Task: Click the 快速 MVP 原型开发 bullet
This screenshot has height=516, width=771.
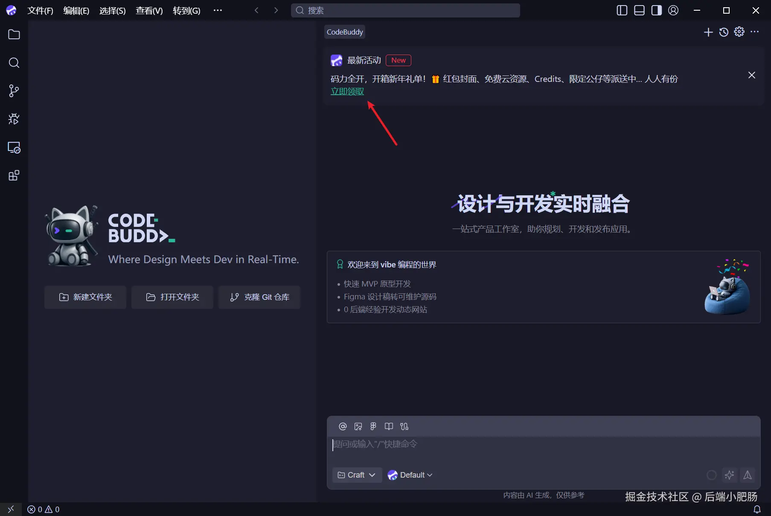Action: [377, 284]
